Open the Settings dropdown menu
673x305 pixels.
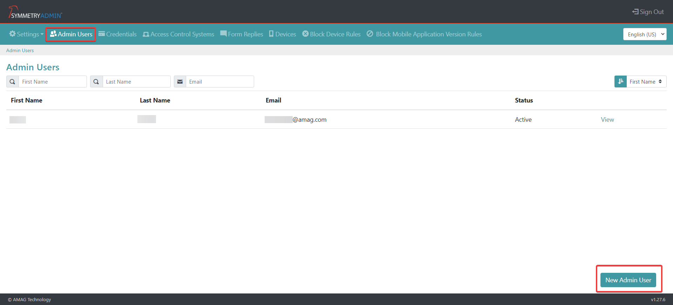click(x=26, y=34)
